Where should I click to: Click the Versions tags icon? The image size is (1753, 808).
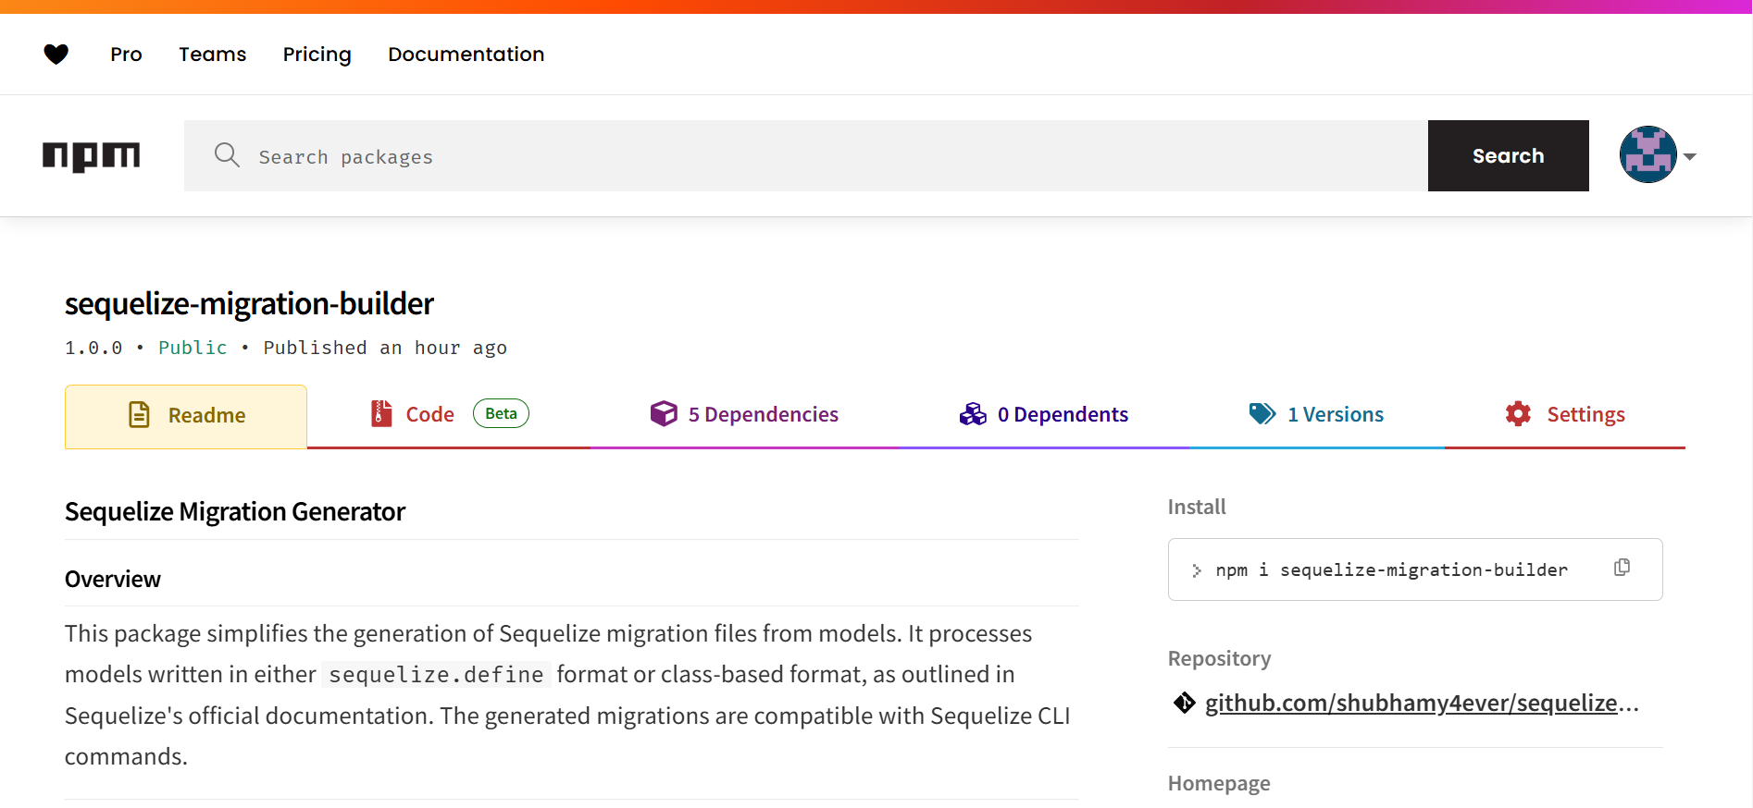pos(1262,414)
